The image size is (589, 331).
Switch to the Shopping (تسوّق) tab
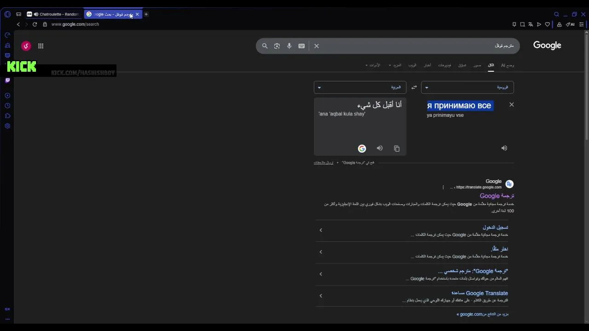point(462,65)
